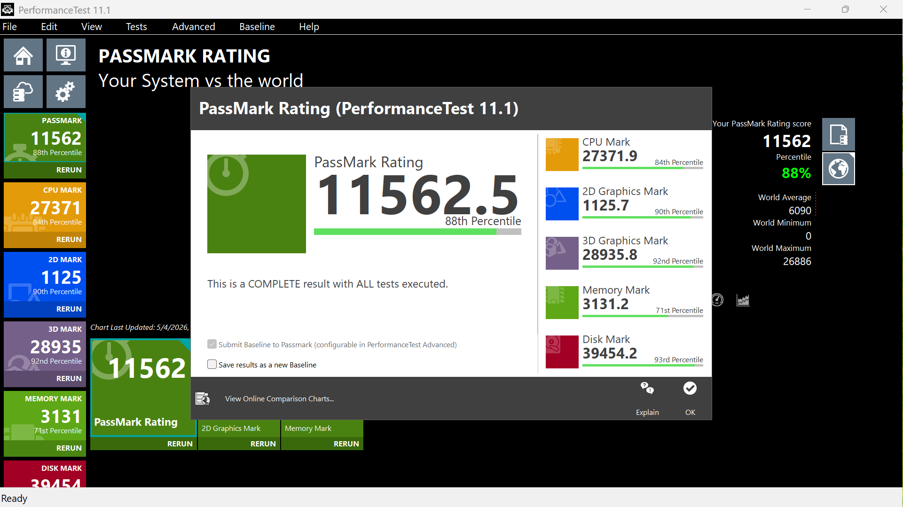The width and height of the screenshot is (903, 507).
Task: Select the DISK MARK sidebar tile
Action: click(x=45, y=474)
